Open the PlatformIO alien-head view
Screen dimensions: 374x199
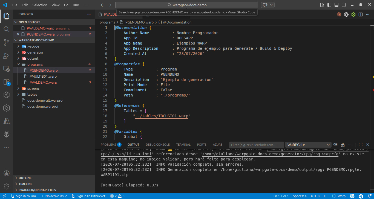[7, 134]
